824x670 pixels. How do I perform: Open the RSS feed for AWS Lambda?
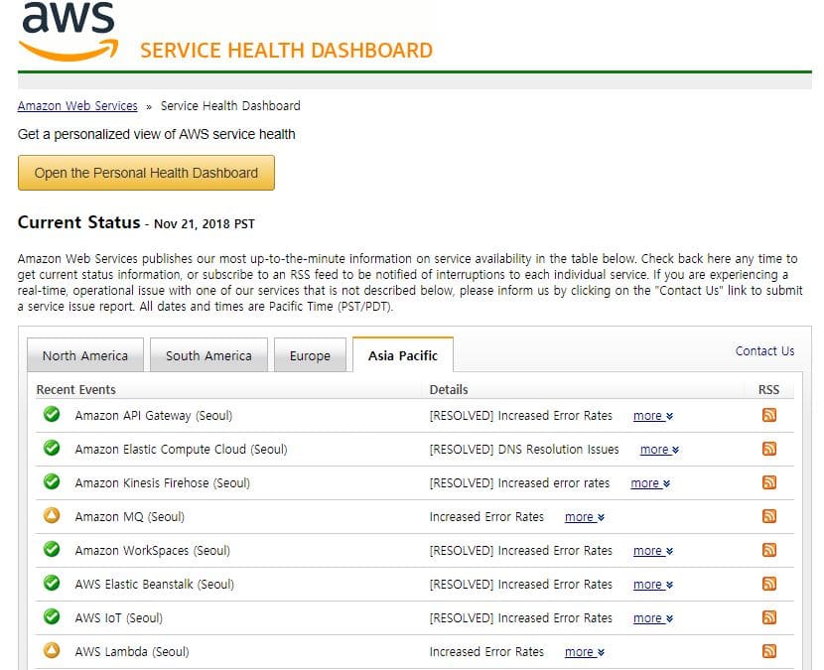pyautogui.click(x=768, y=651)
